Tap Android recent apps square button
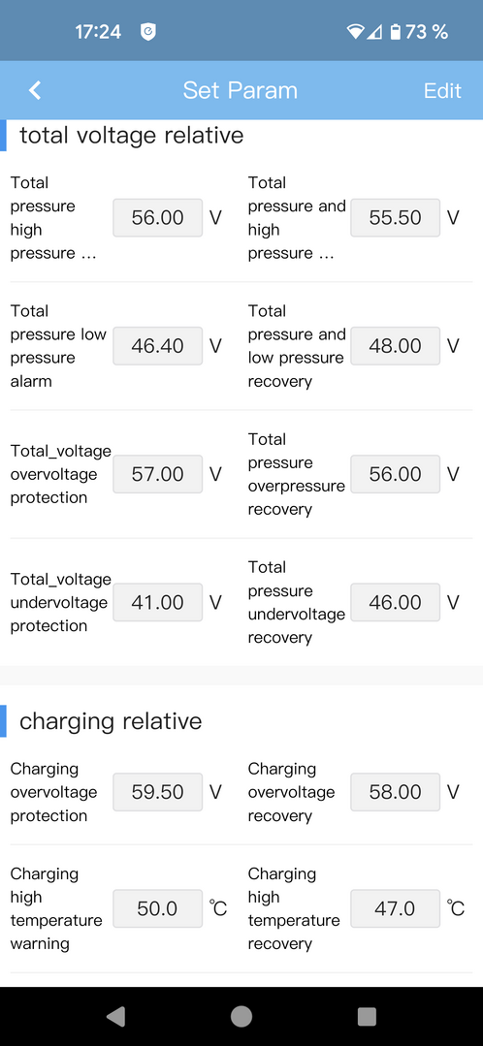The width and height of the screenshot is (483, 1046). (x=367, y=1016)
